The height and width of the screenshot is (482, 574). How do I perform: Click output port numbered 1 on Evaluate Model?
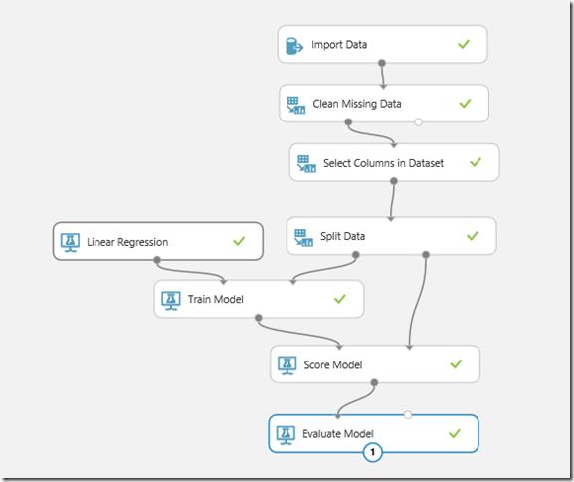pos(373,452)
